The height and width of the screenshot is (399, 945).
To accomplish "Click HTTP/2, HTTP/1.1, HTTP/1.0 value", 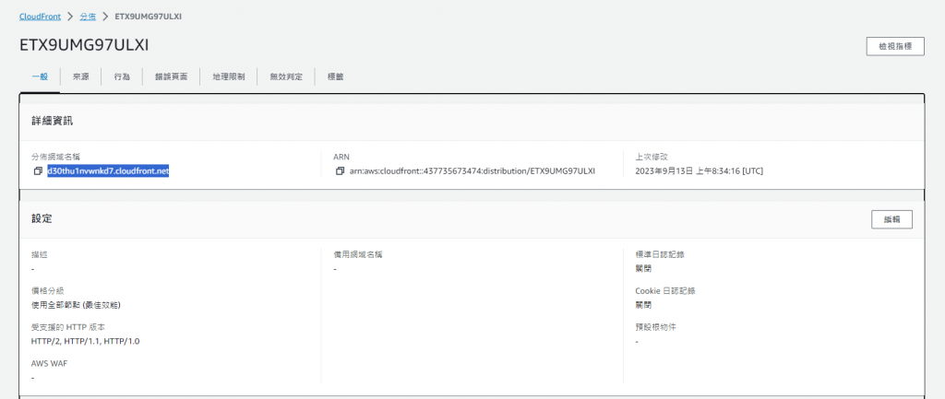I will pos(85,341).
